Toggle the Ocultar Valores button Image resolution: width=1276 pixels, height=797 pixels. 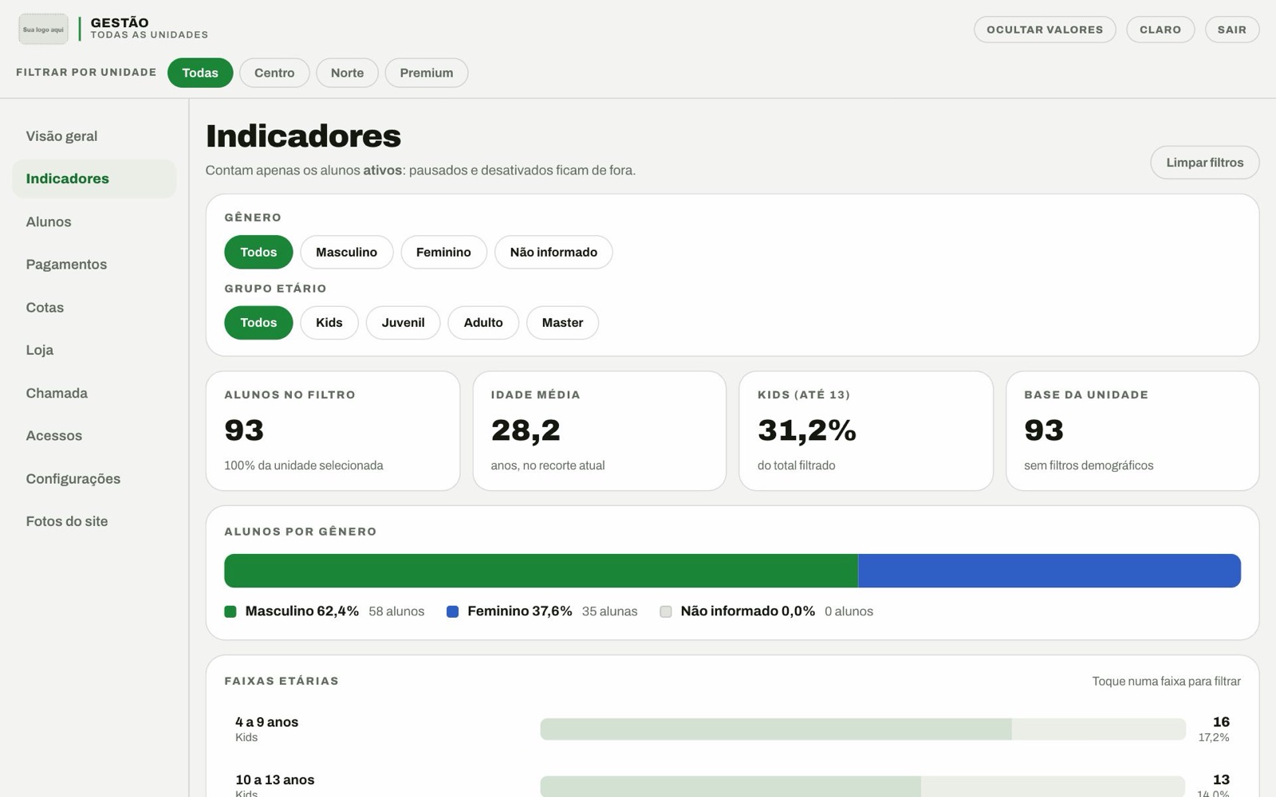[1045, 29]
